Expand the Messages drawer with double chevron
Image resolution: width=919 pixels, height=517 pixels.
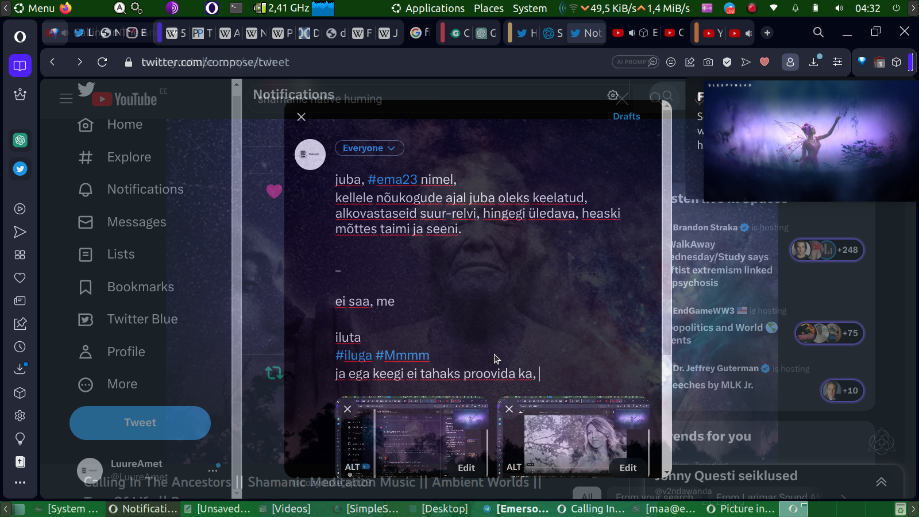click(881, 482)
